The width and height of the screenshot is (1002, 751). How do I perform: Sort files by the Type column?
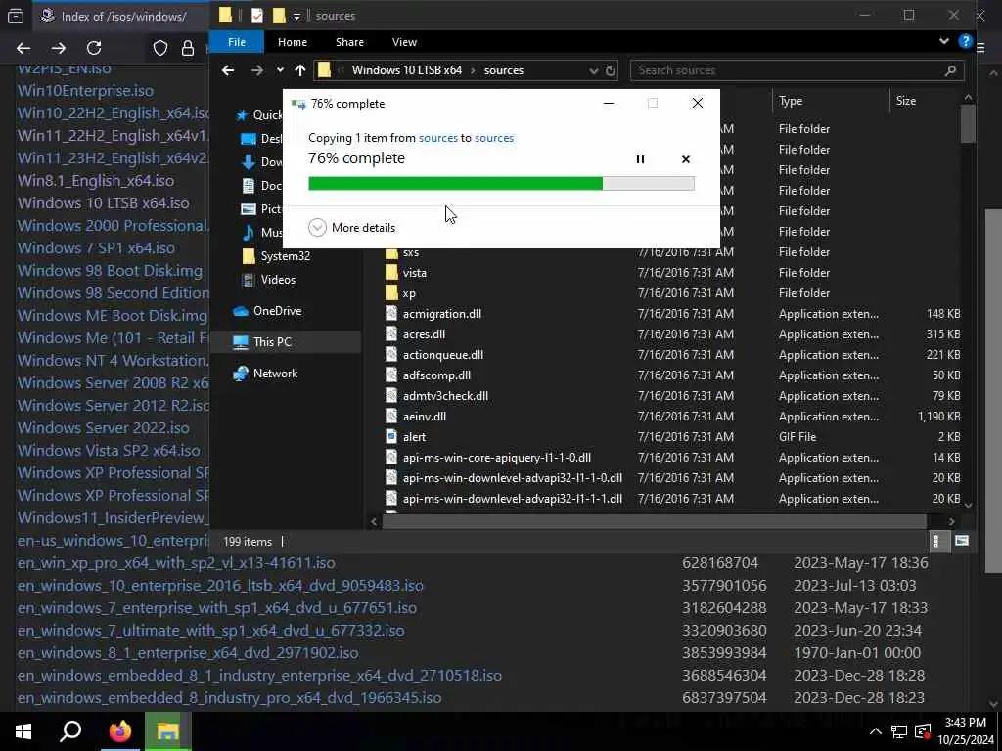pos(791,101)
